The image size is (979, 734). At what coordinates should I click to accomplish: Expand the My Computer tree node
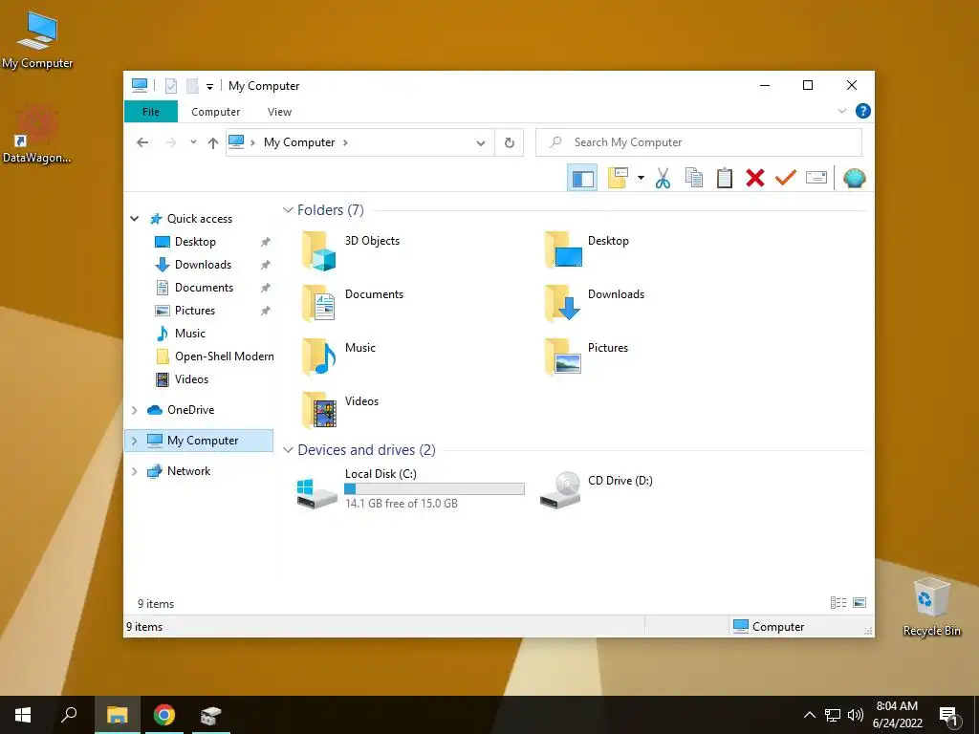pyautogui.click(x=134, y=441)
